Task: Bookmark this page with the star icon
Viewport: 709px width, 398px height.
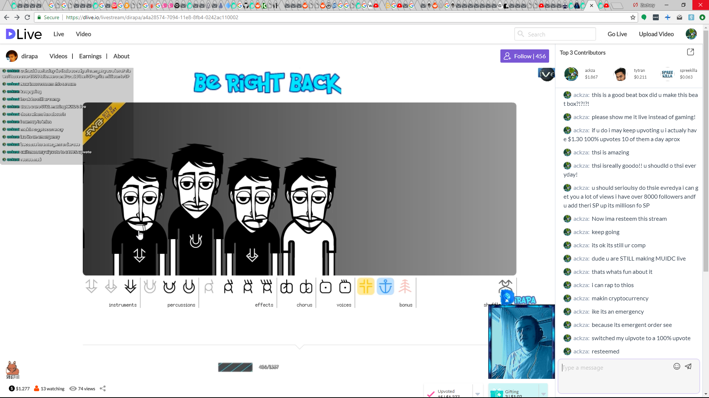Action: pos(633,17)
